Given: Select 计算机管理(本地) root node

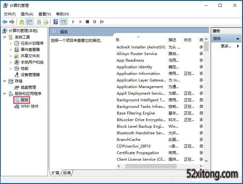Looking at the screenshot, I should (x=23, y=31).
